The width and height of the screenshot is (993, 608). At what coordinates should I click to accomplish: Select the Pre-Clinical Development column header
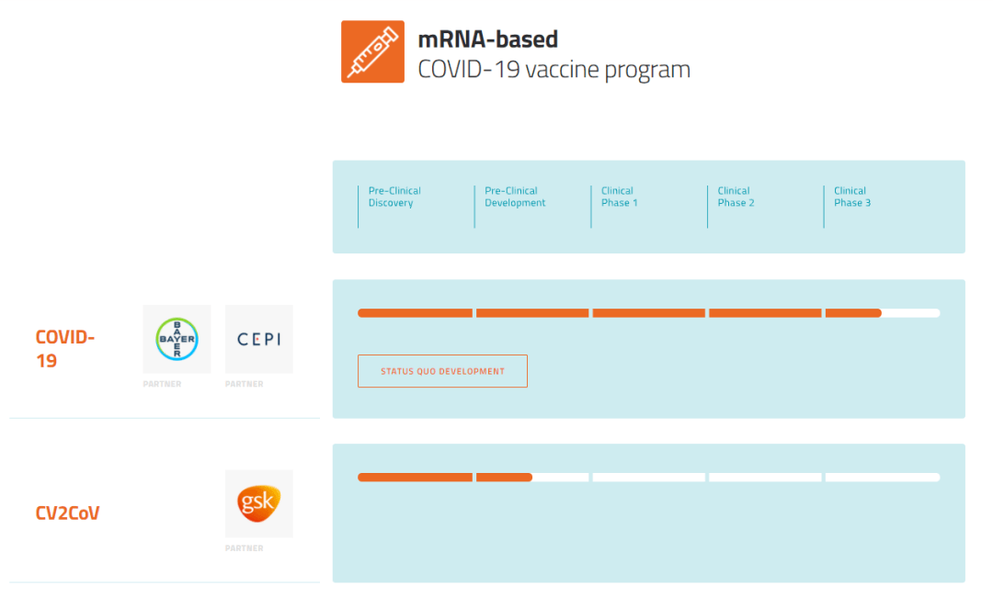(515, 197)
